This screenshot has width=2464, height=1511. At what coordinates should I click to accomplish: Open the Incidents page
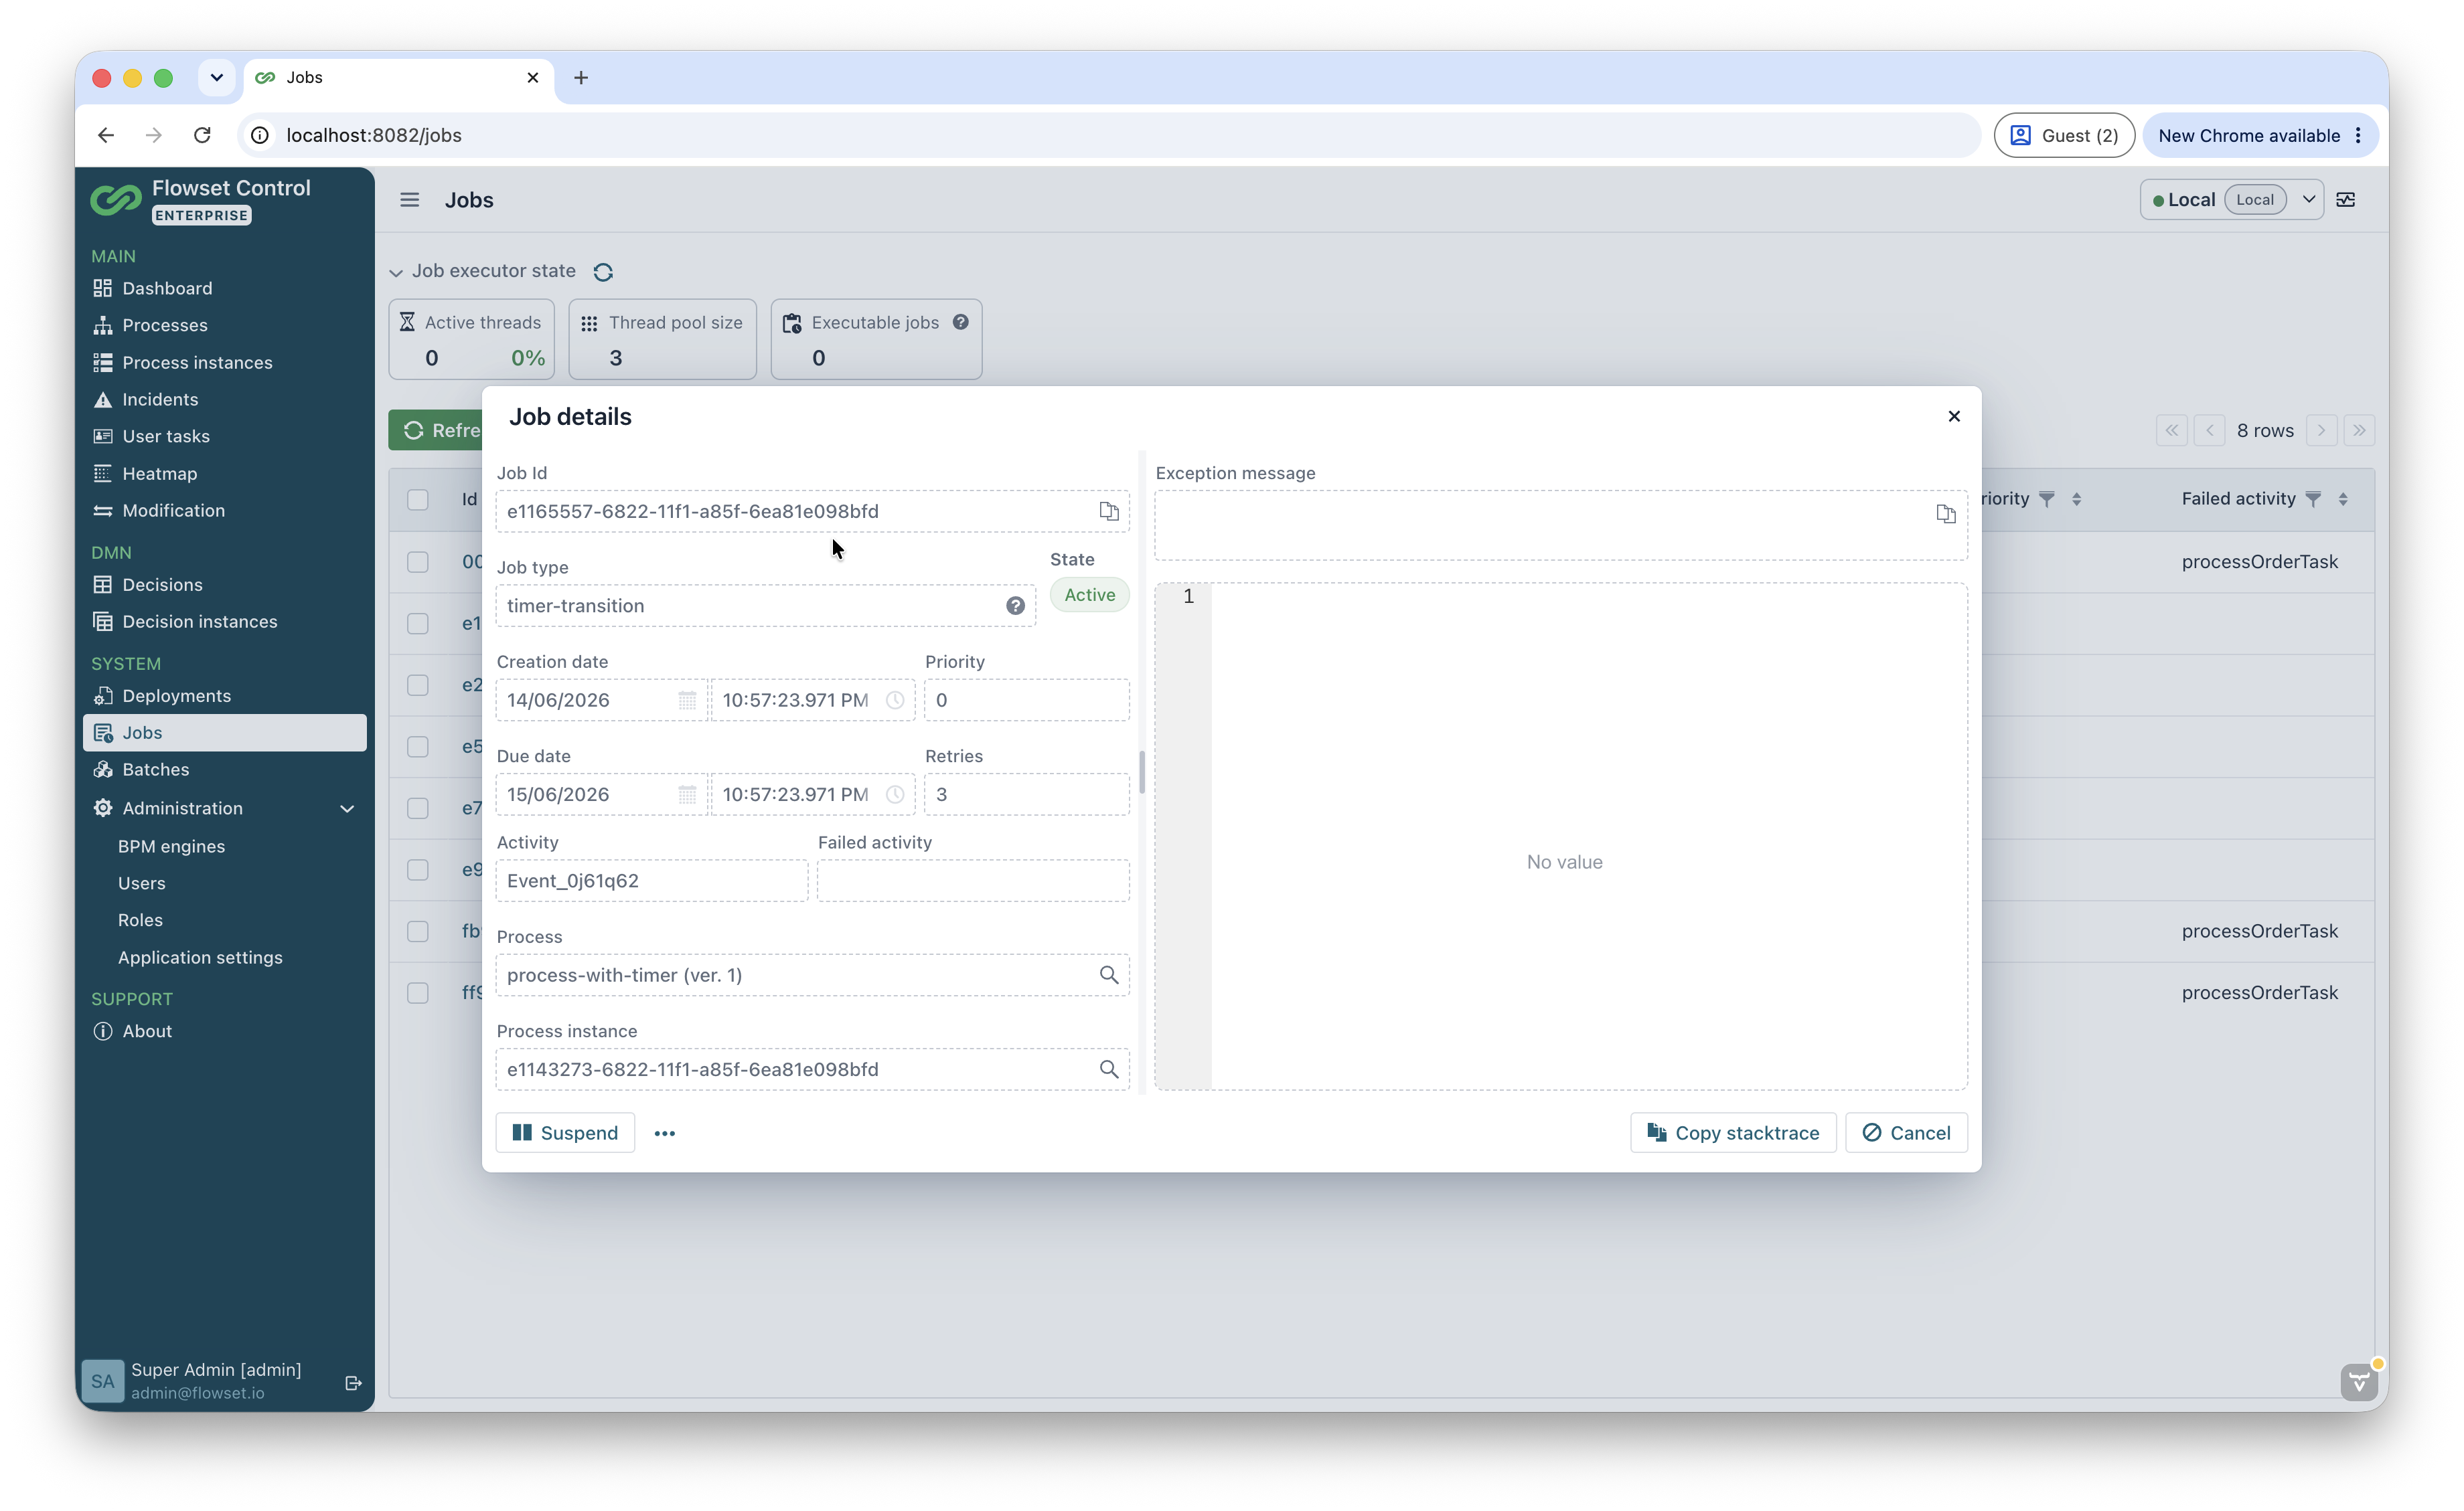click(159, 399)
